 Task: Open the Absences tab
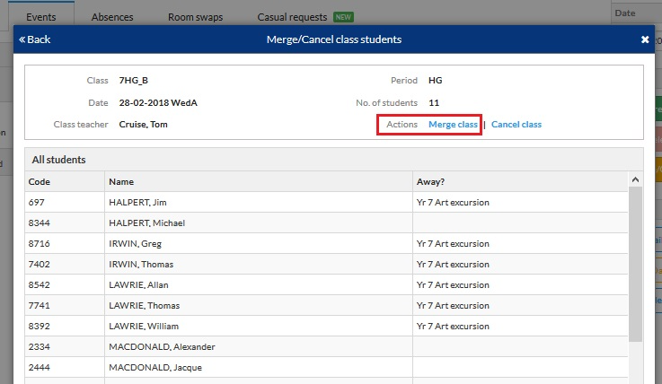pyautogui.click(x=112, y=17)
